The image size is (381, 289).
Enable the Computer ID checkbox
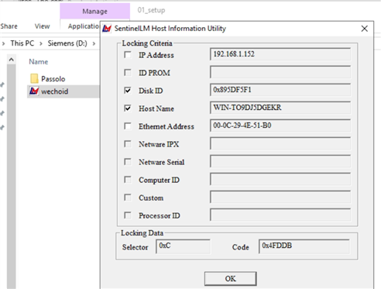click(128, 180)
